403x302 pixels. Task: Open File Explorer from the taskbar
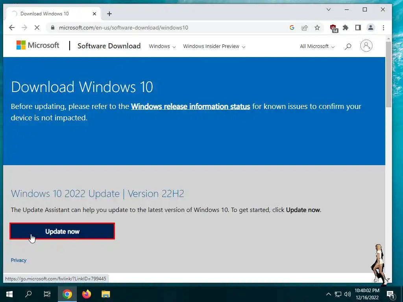coord(105,294)
